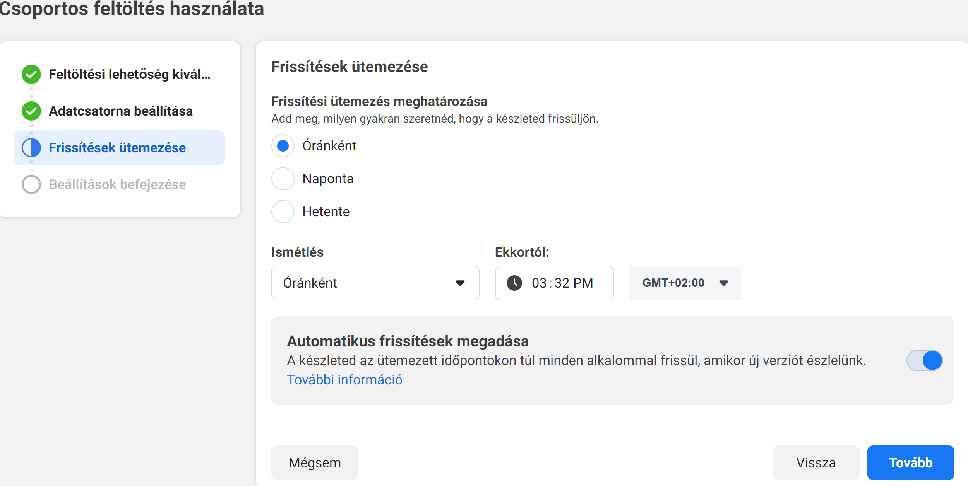
Task: Select the Hetente radio option
Action: [x=283, y=211]
